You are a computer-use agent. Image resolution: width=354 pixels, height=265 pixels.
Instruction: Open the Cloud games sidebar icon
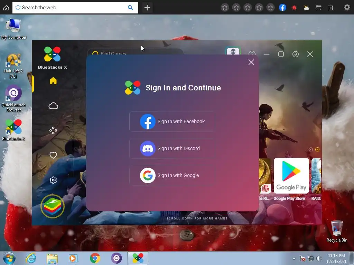coord(53,106)
